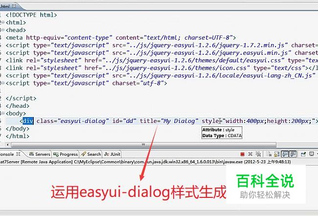Click the Remote Java Application console description
This screenshot has width=318, height=216.
145,162
